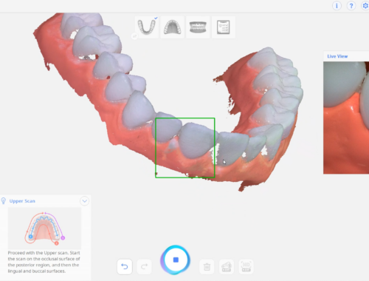Click the Live View camera image

point(346,118)
